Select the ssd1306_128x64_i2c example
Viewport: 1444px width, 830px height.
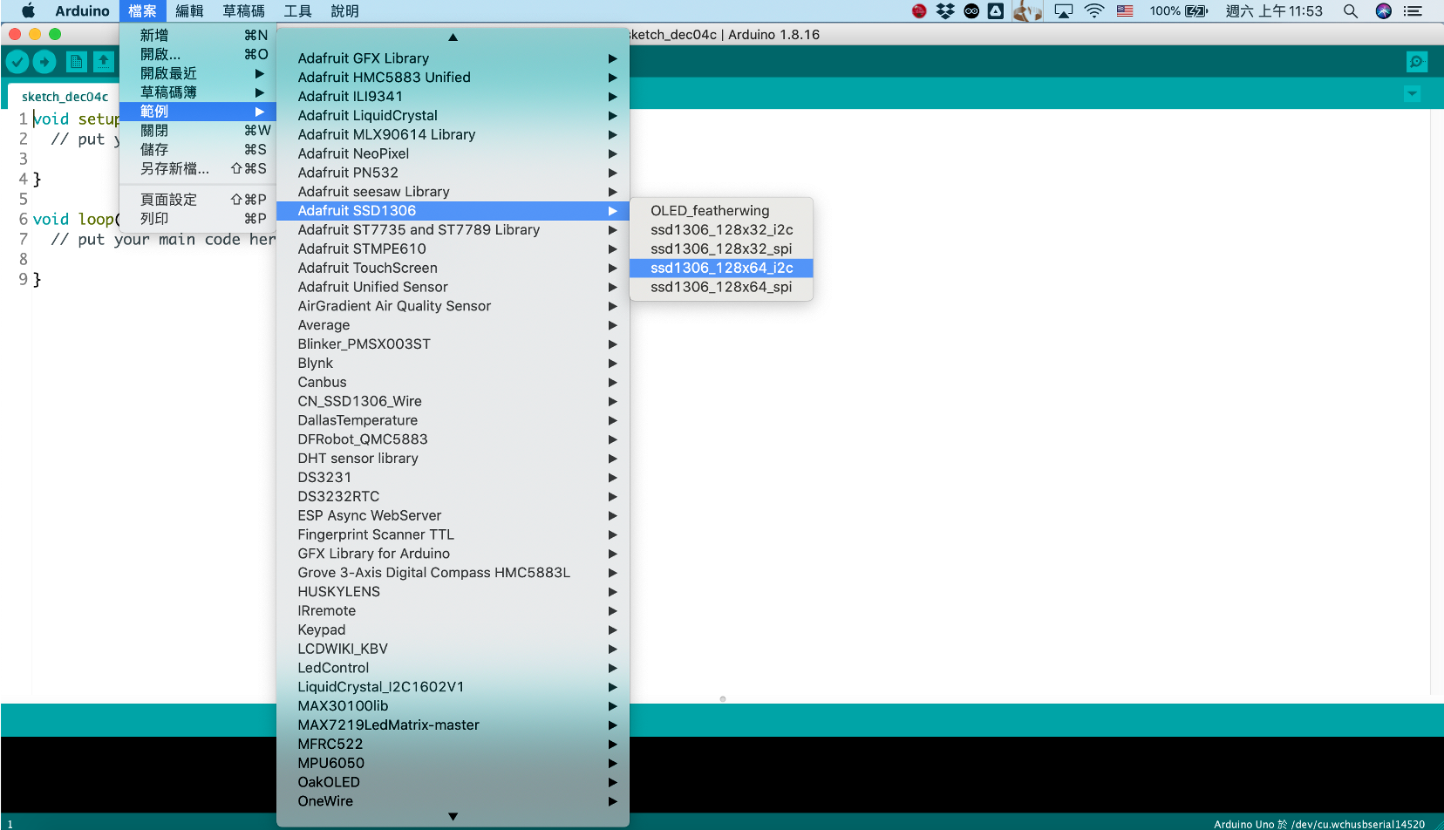coord(721,268)
